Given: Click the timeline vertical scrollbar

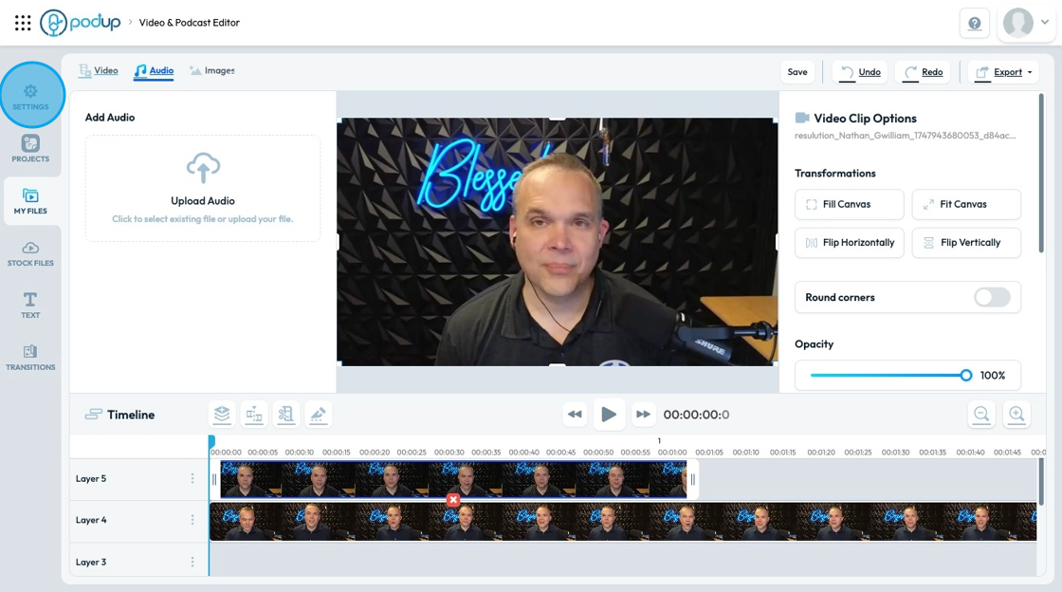Looking at the screenshot, I should [1041, 481].
